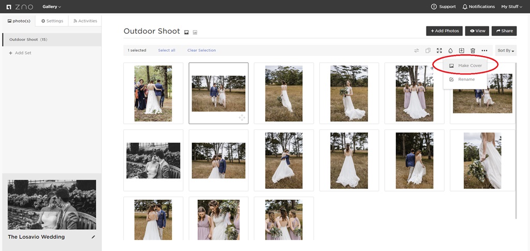Switch to the Activities tab
The width and height of the screenshot is (530, 251).
tap(85, 21)
